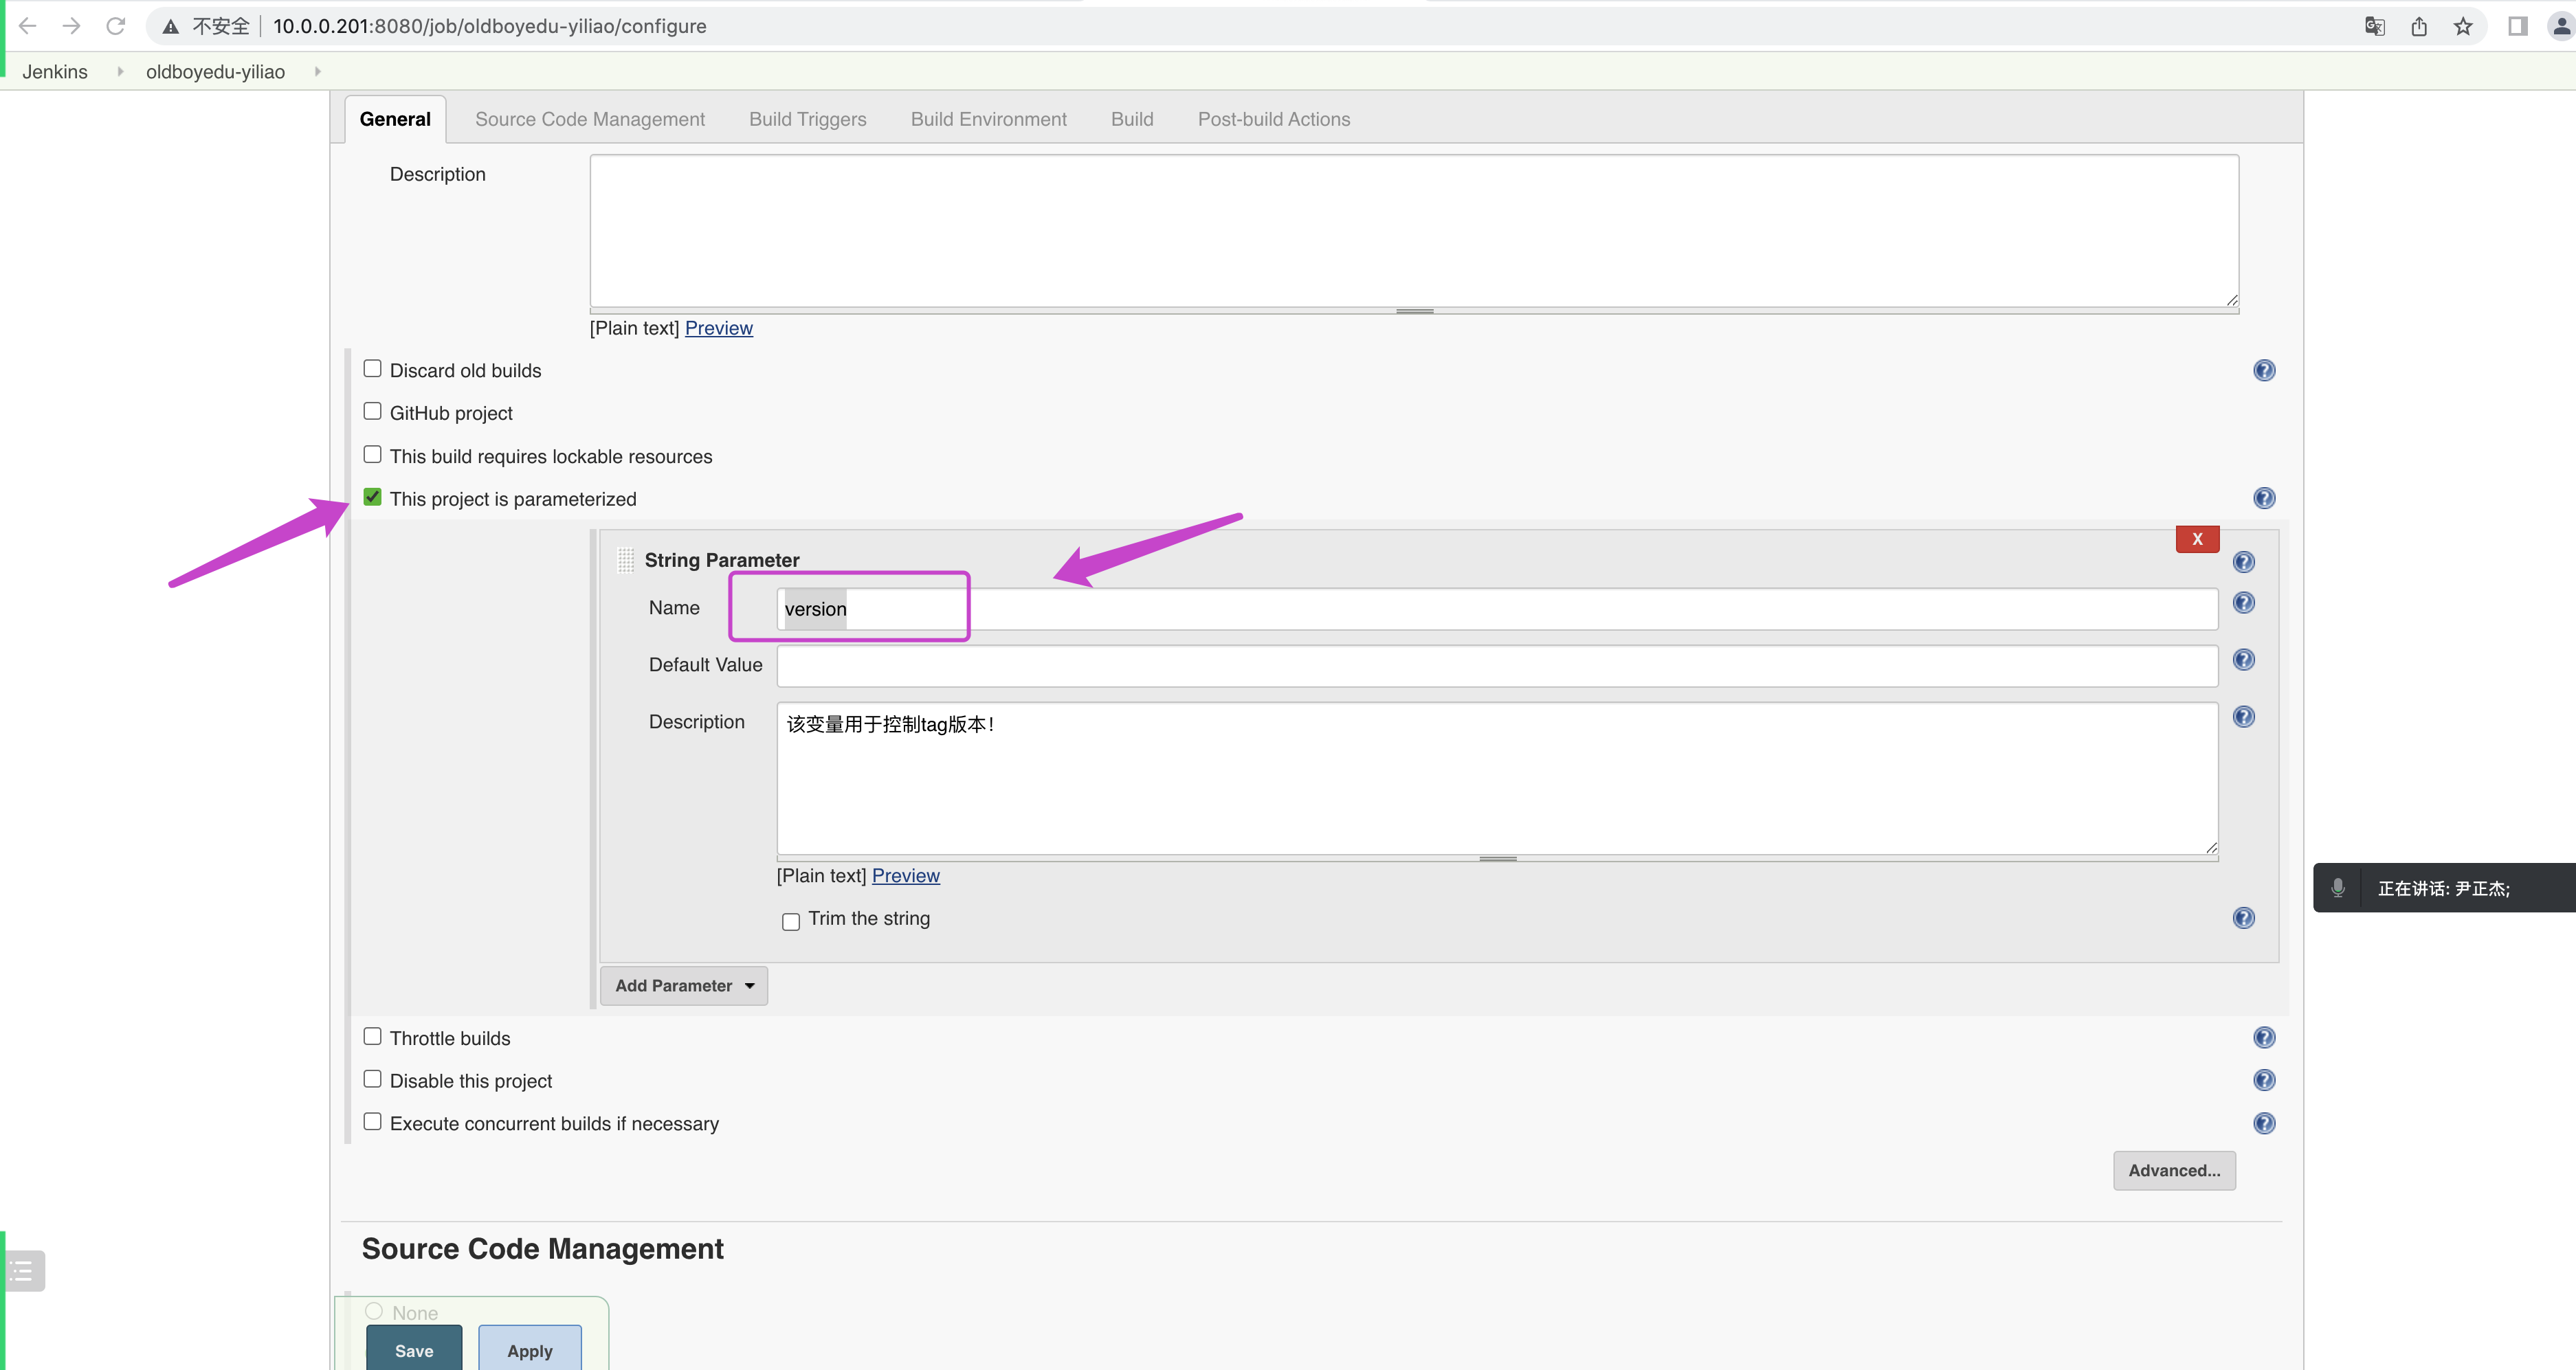
Task: Bookmark page with star icon
Action: (x=2462, y=27)
